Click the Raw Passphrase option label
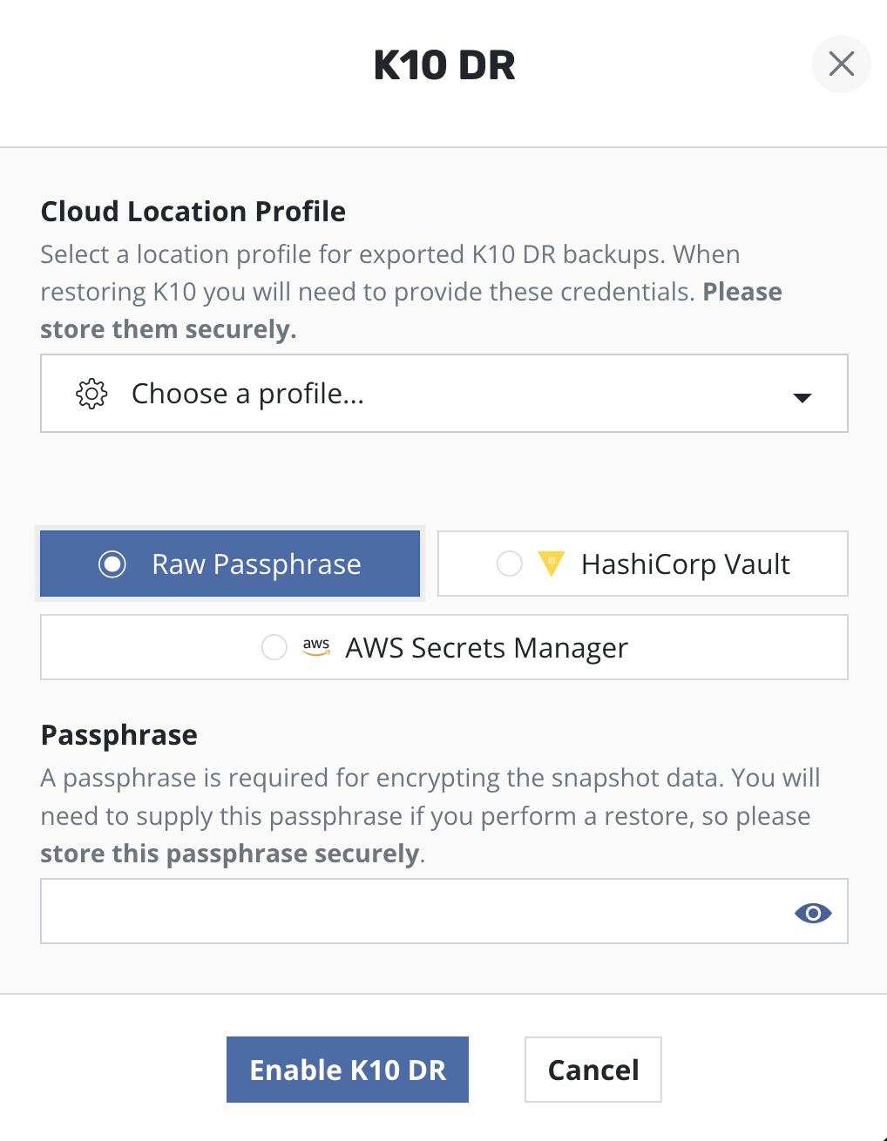The width and height of the screenshot is (887, 1141). coord(256,564)
